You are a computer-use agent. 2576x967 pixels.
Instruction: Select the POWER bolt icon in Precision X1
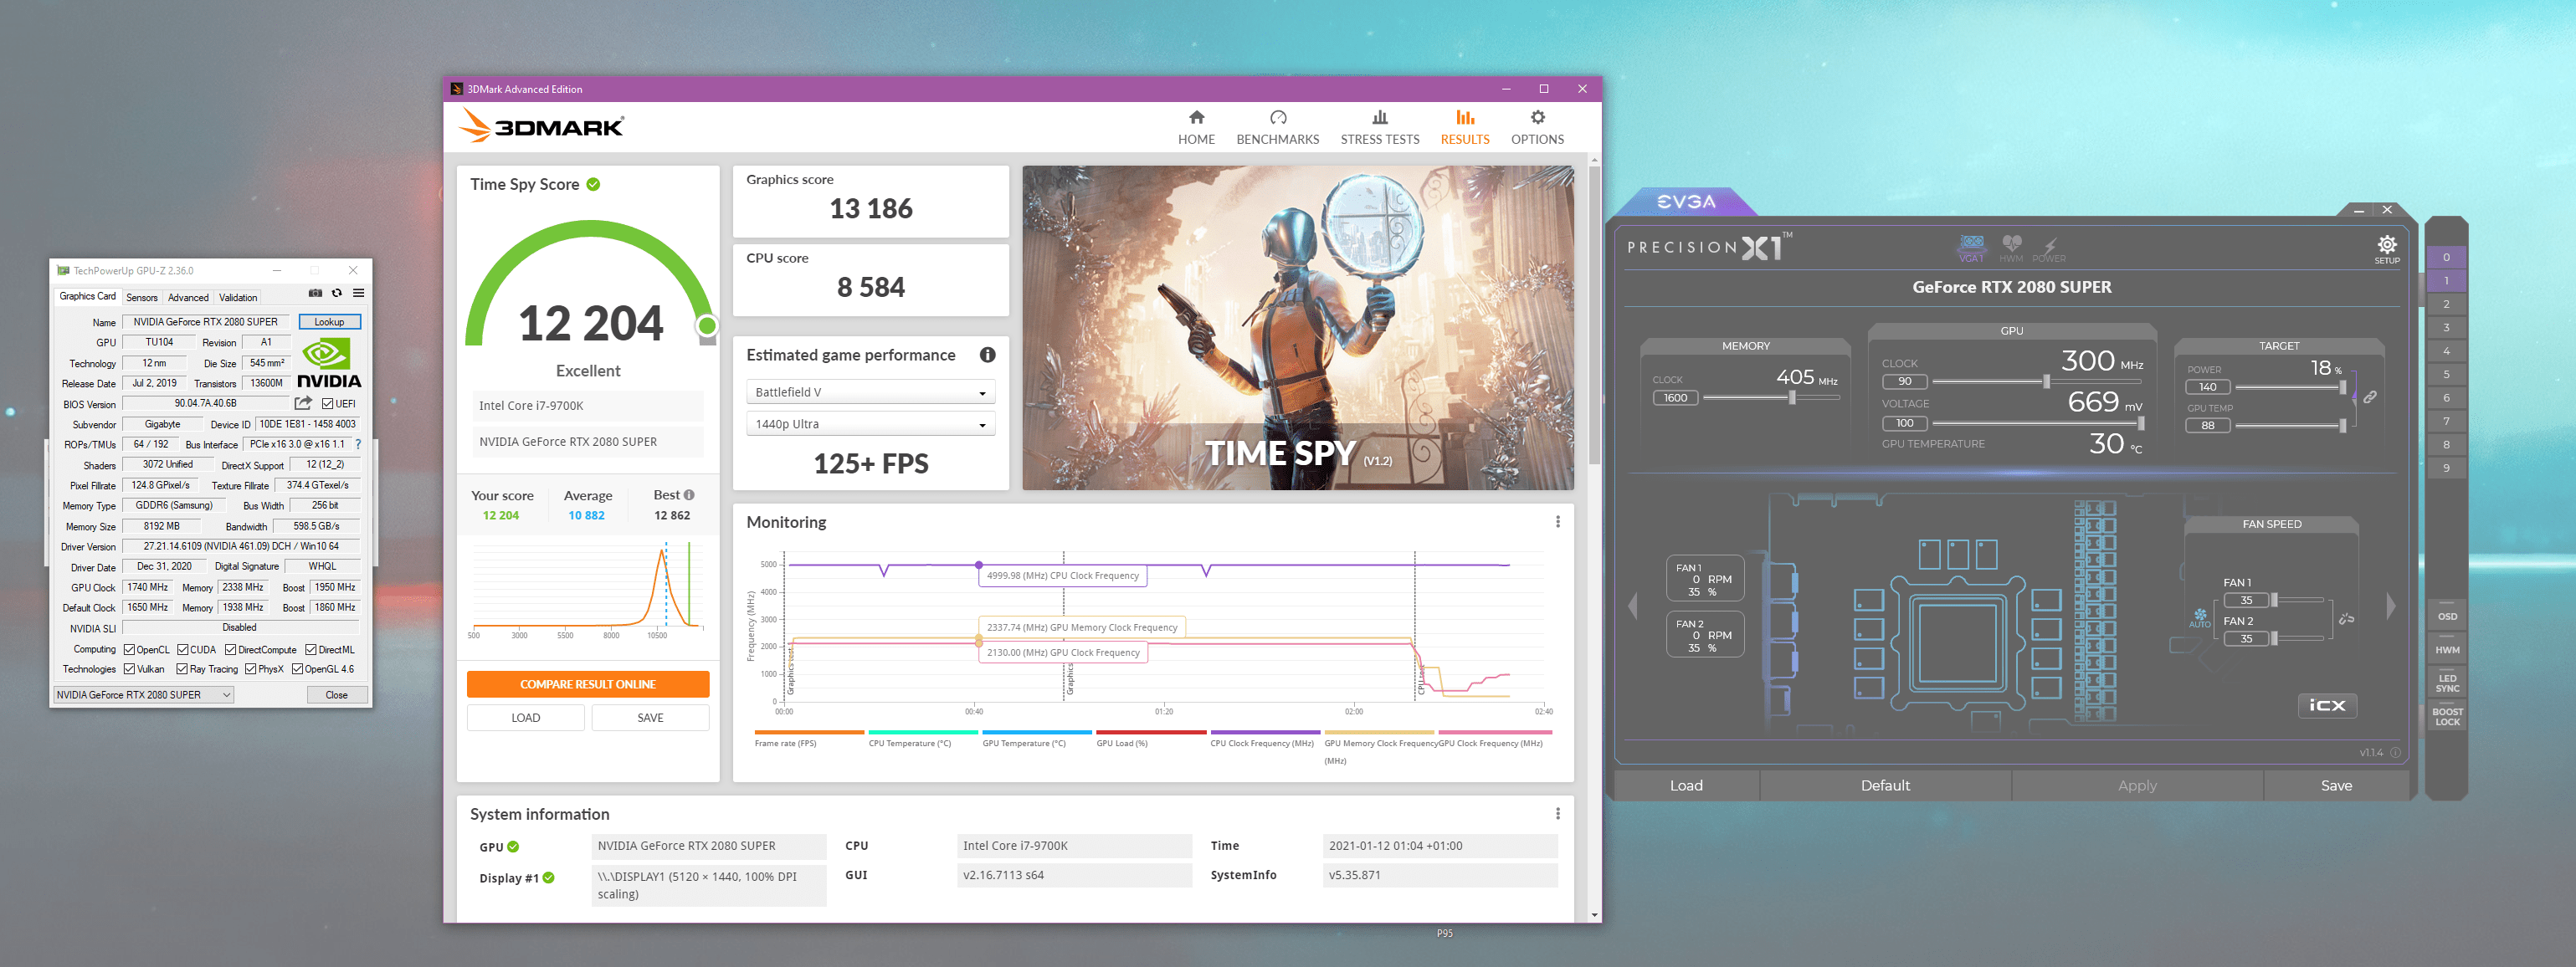coord(2048,249)
